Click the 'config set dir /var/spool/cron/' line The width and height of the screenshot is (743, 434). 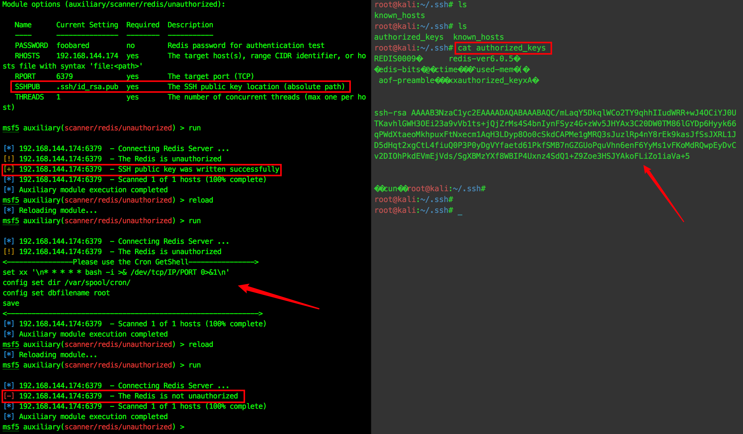pyautogui.click(x=67, y=283)
